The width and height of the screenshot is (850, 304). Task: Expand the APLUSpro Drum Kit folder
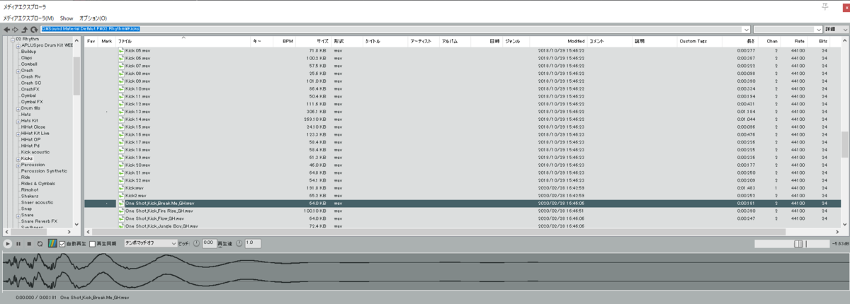click(x=18, y=45)
